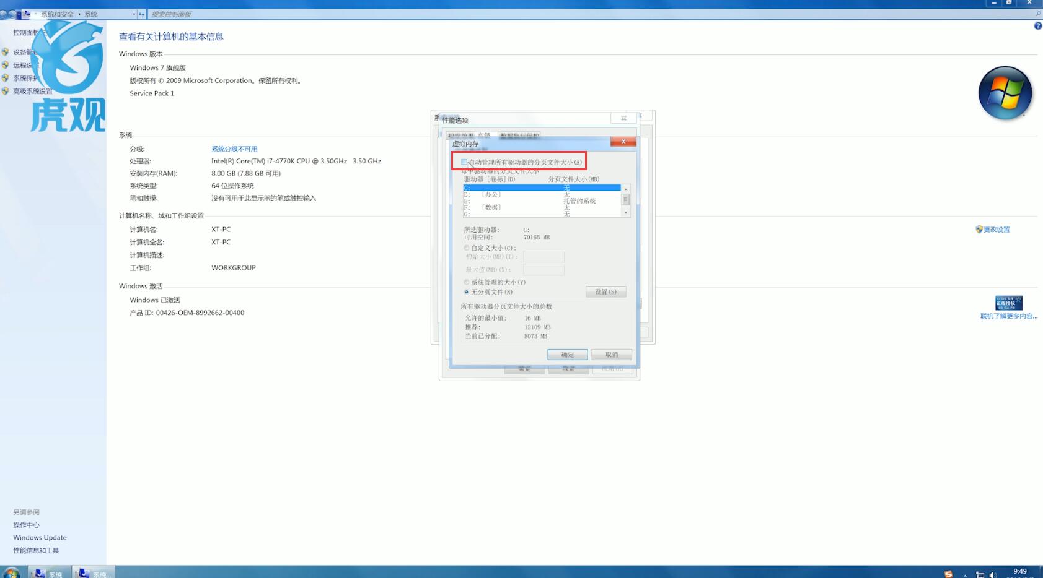The image size is (1043, 578).
Task: Click drive list scrollbar down arrow
Action: click(x=626, y=212)
